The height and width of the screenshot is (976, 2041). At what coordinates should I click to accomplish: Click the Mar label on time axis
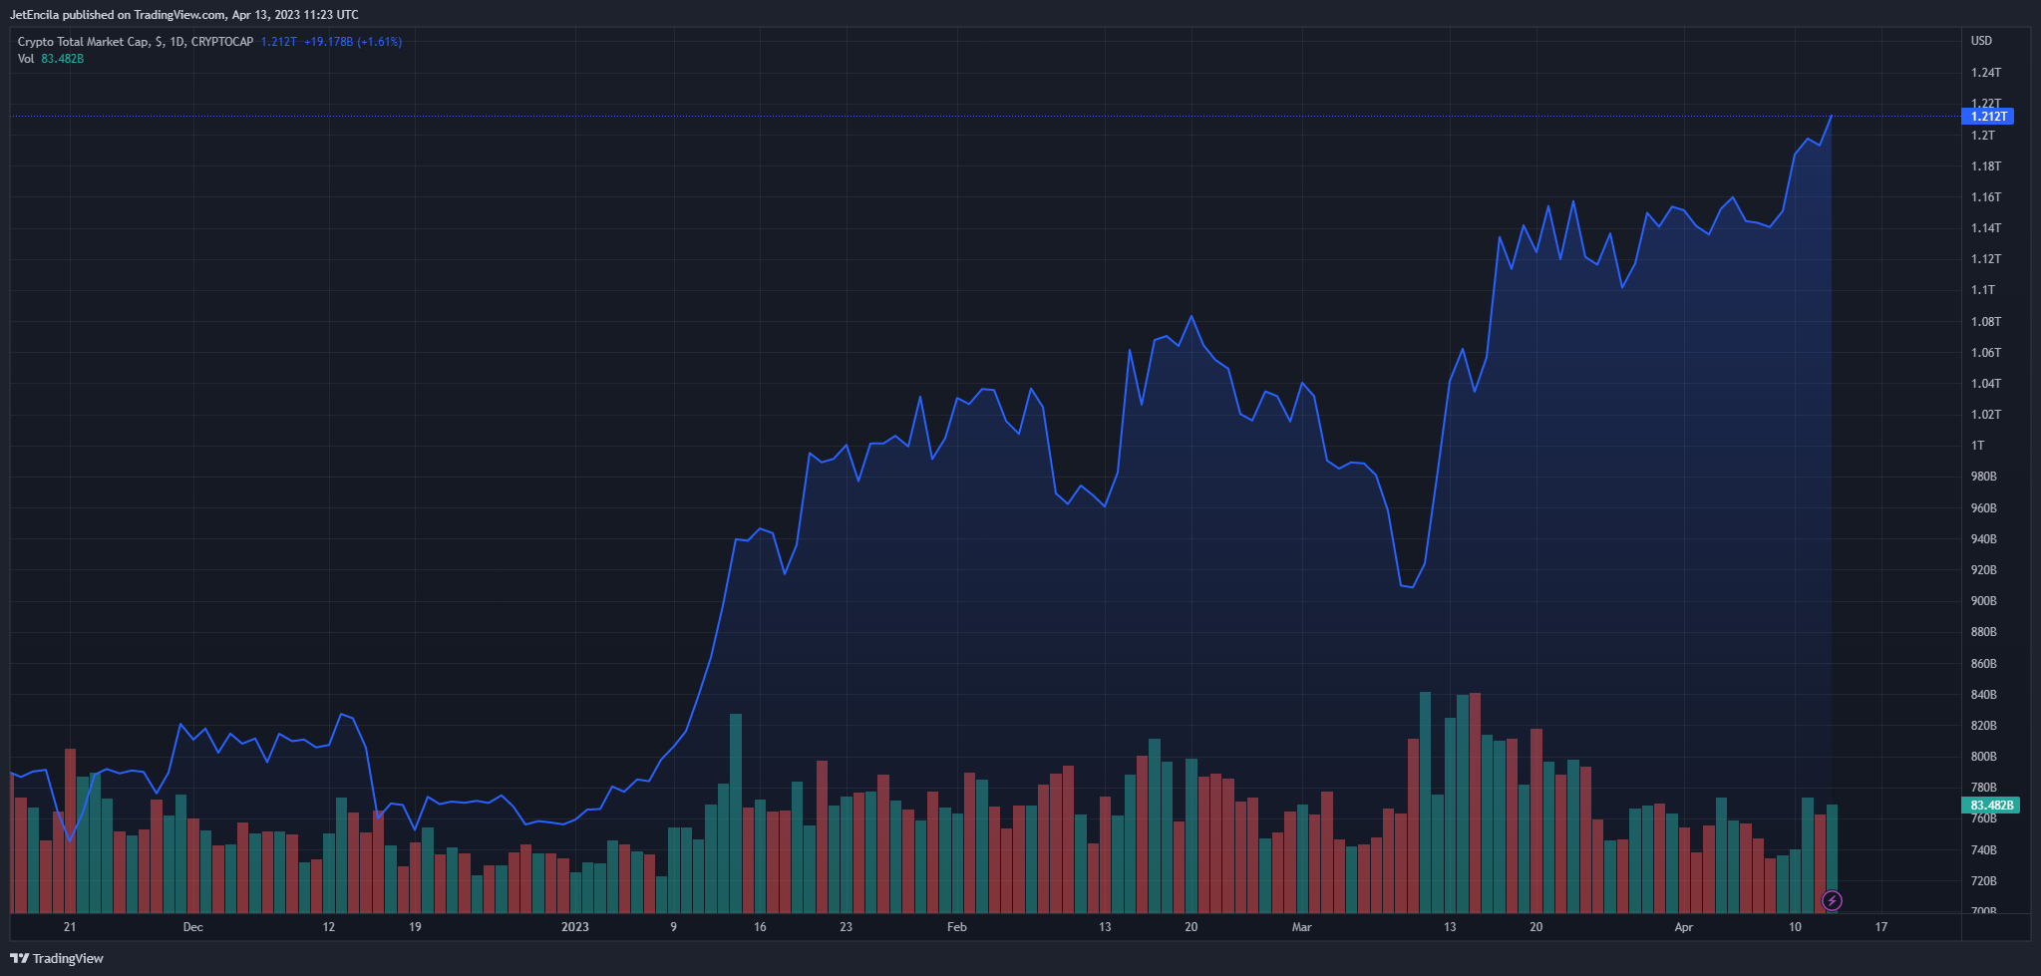click(1302, 927)
